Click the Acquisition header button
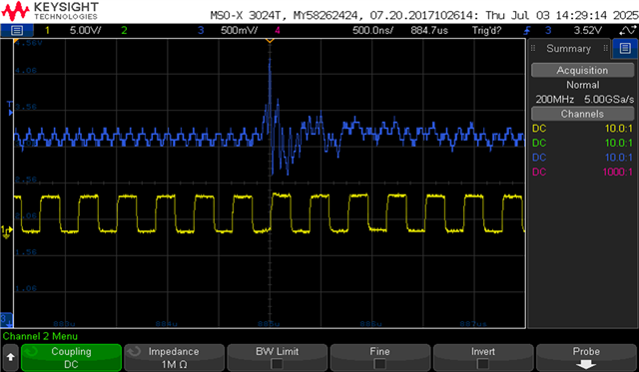 tap(582, 70)
